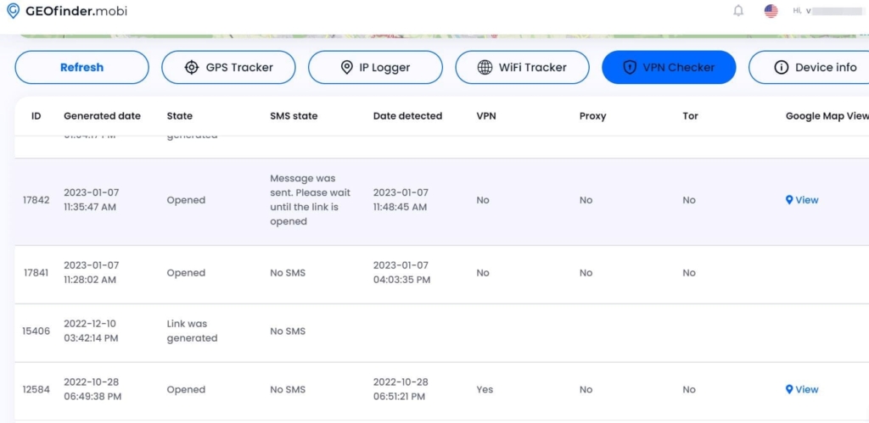Select the ID cell 17842

coord(36,200)
